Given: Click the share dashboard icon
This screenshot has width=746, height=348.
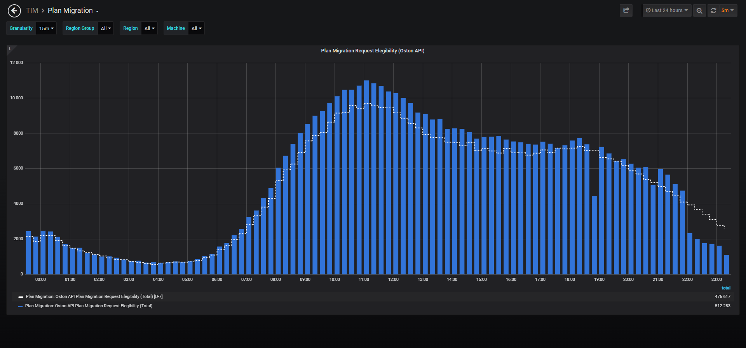Looking at the screenshot, I should click(x=626, y=10).
